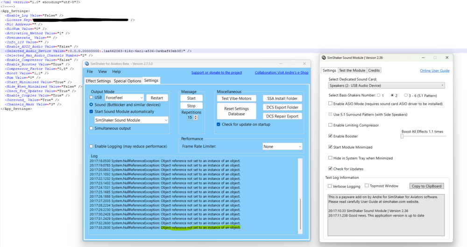Select Sound (Buttkicker and similar devices) output
The width and height of the screenshot is (467, 247).
click(91, 105)
